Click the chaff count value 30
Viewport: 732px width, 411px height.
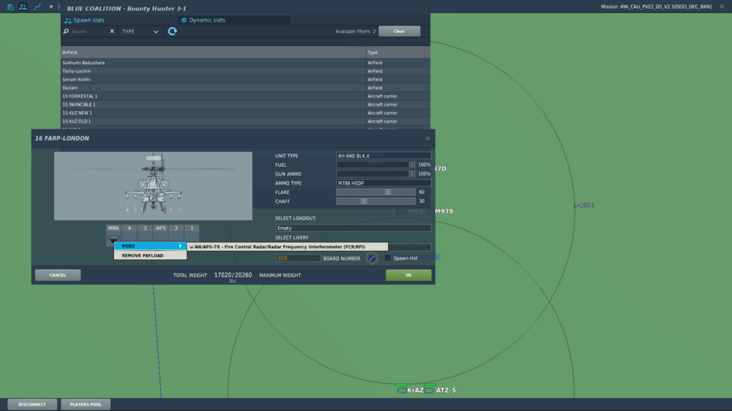click(x=422, y=202)
